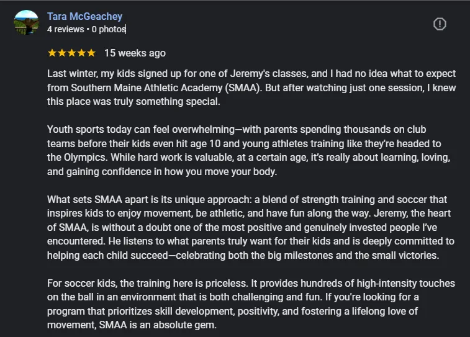The height and width of the screenshot is (337, 470).
Task: Click the first gold star
Action: click(x=52, y=53)
